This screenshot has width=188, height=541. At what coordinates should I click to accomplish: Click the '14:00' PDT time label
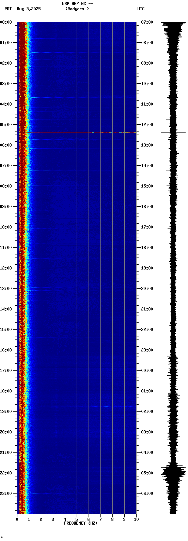tap(6, 309)
